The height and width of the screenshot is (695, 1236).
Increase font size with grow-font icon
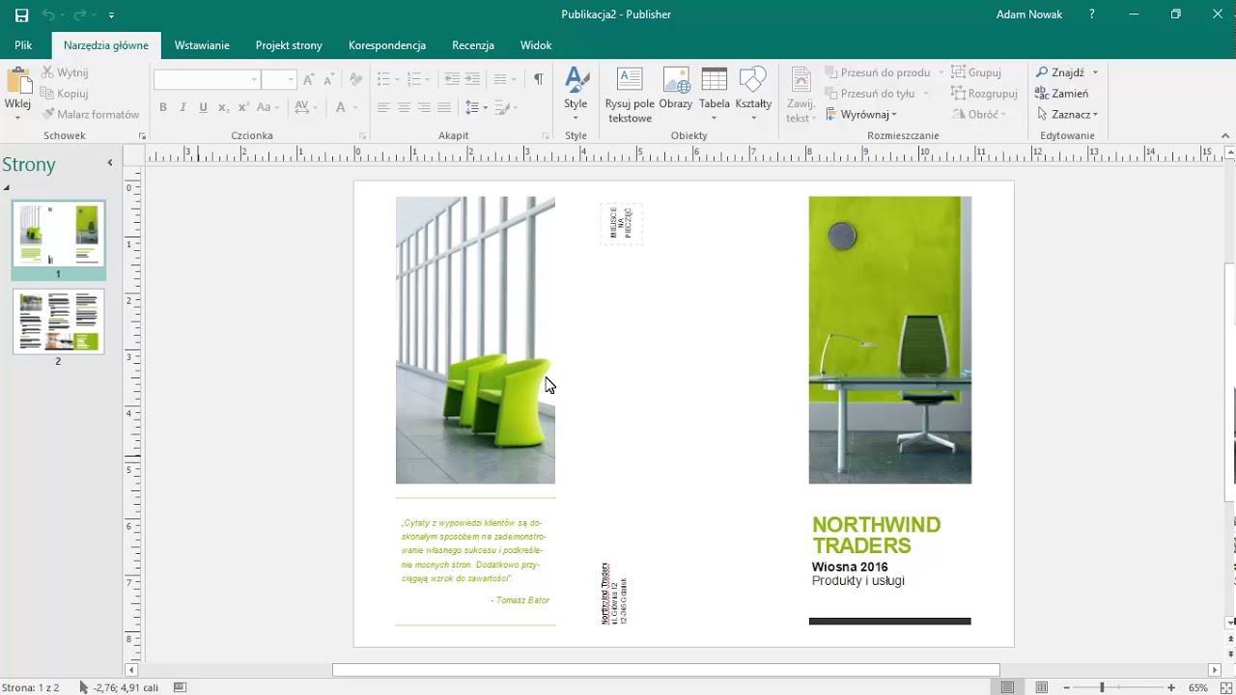(309, 80)
